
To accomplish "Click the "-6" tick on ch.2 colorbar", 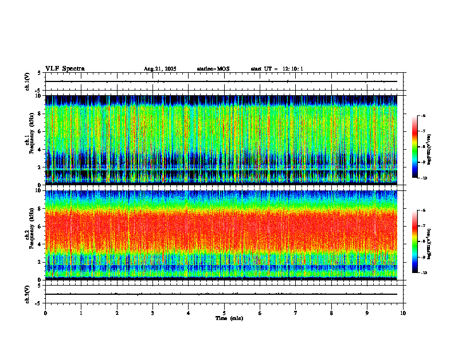I will [x=424, y=210].
